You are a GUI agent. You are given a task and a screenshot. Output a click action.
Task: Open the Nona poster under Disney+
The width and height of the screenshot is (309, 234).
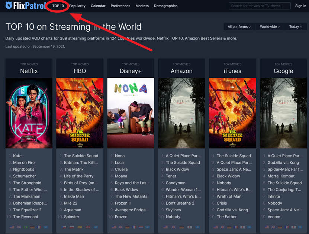click(131, 113)
